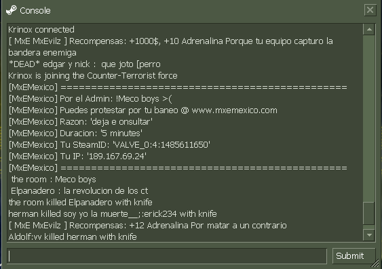The image size is (382, 269).
Task: Close the Console window with the X button
Action: tap(370, 10)
